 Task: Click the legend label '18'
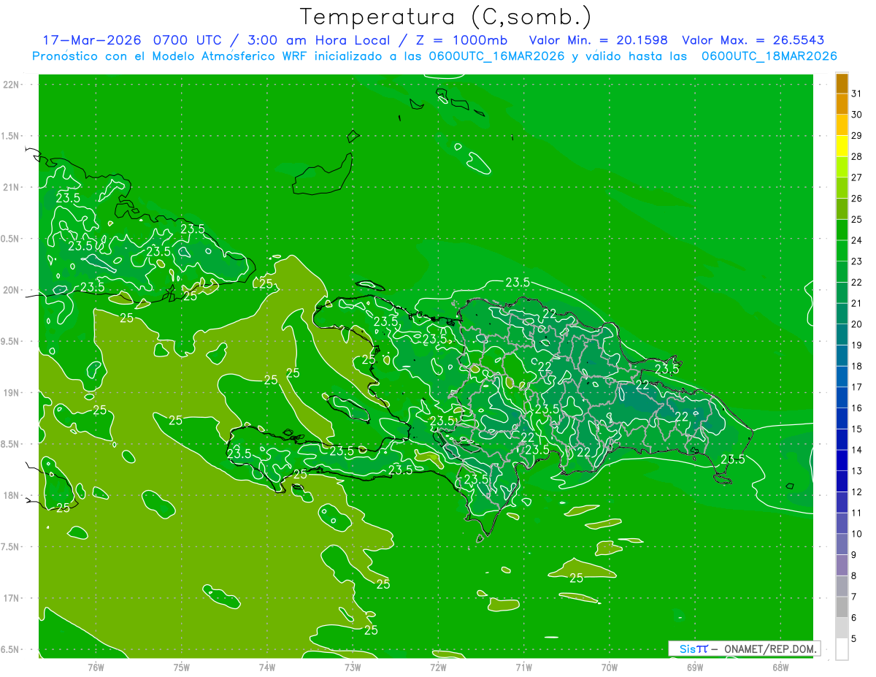(x=857, y=366)
